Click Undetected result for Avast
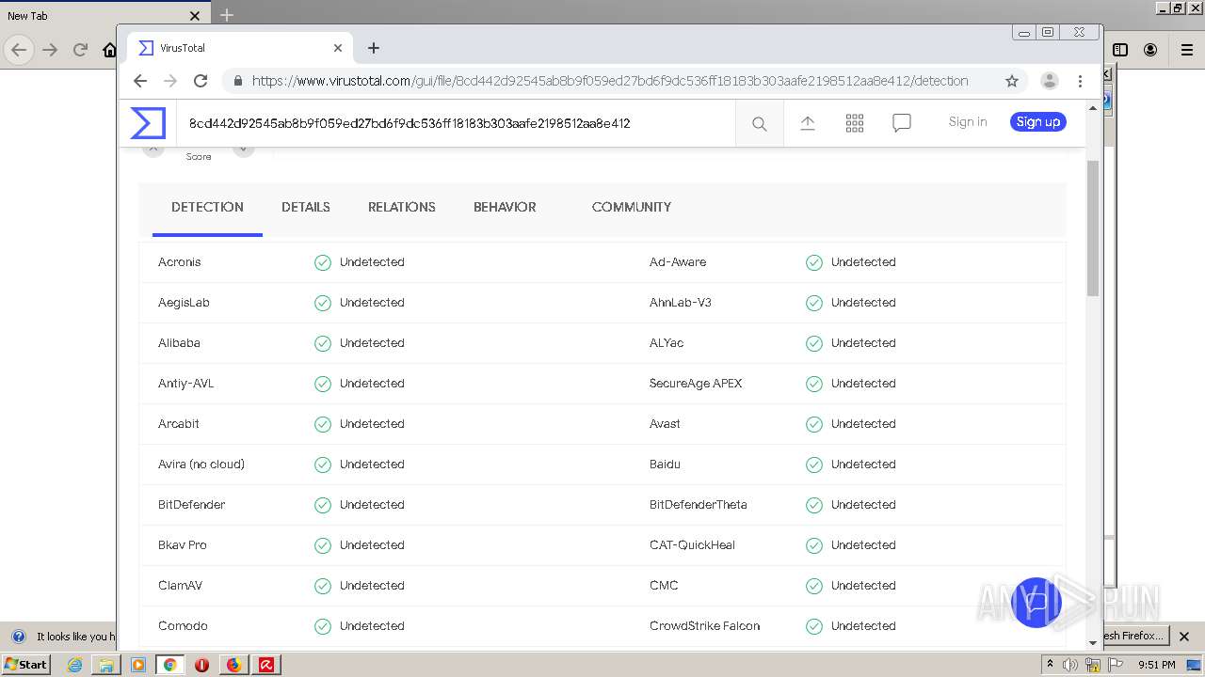Image resolution: width=1205 pixels, height=677 pixels. pos(863,424)
